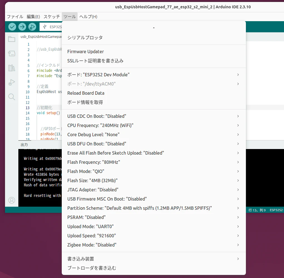Expand USB Firmware MSC On Boot submenu
Viewport: 284px width, 278px height.
tap(154, 199)
